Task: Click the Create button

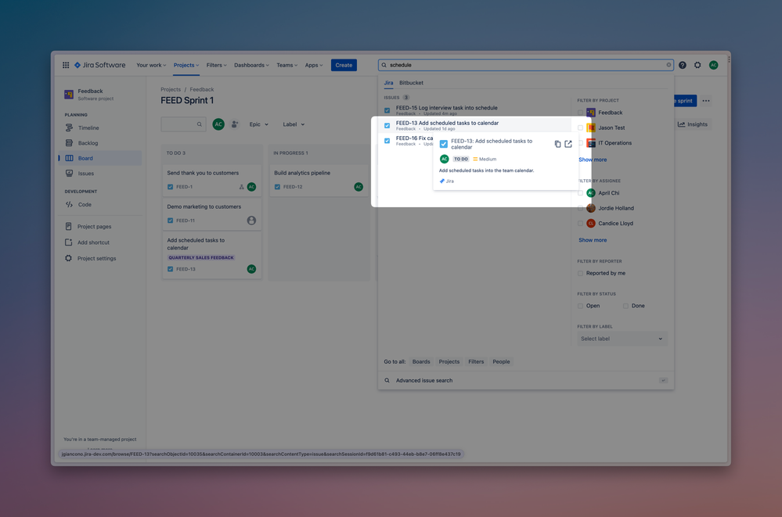Action: (x=344, y=66)
